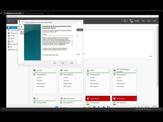Open the File menu in Routing window
Image resolution: width=163 pixels, height=122 pixels.
[20, 24]
